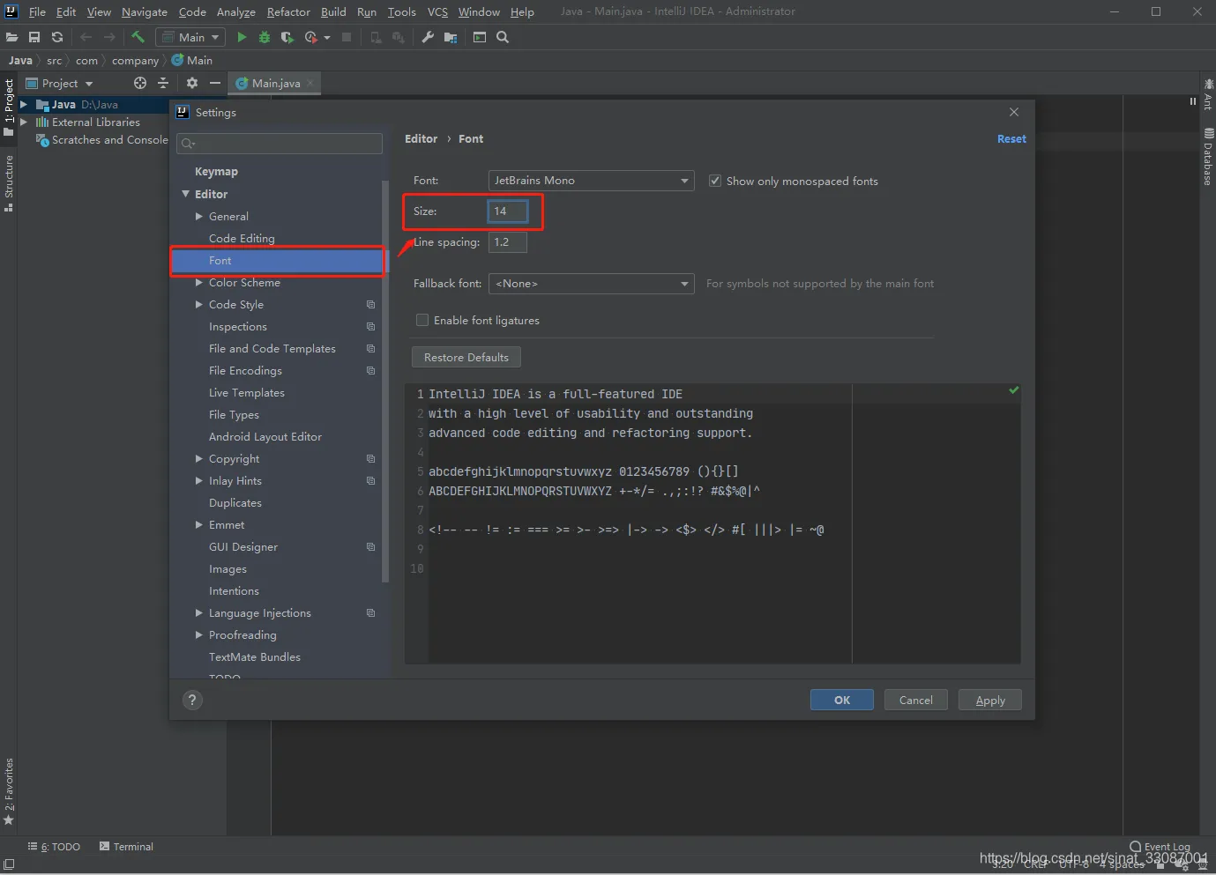Image resolution: width=1216 pixels, height=875 pixels.
Task: Expand the Color Scheme node
Action: (199, 283)
